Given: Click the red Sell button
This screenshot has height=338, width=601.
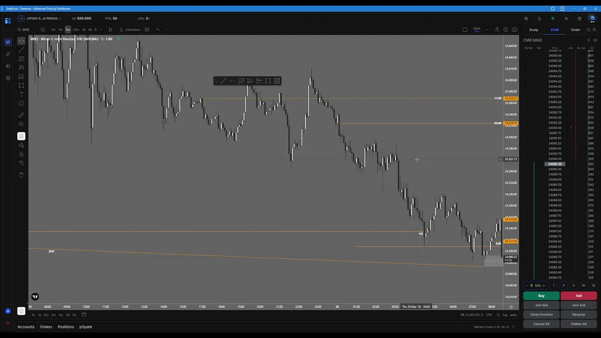Looking at the screenshot, I should pyautogui.click(x=578, y=296).
